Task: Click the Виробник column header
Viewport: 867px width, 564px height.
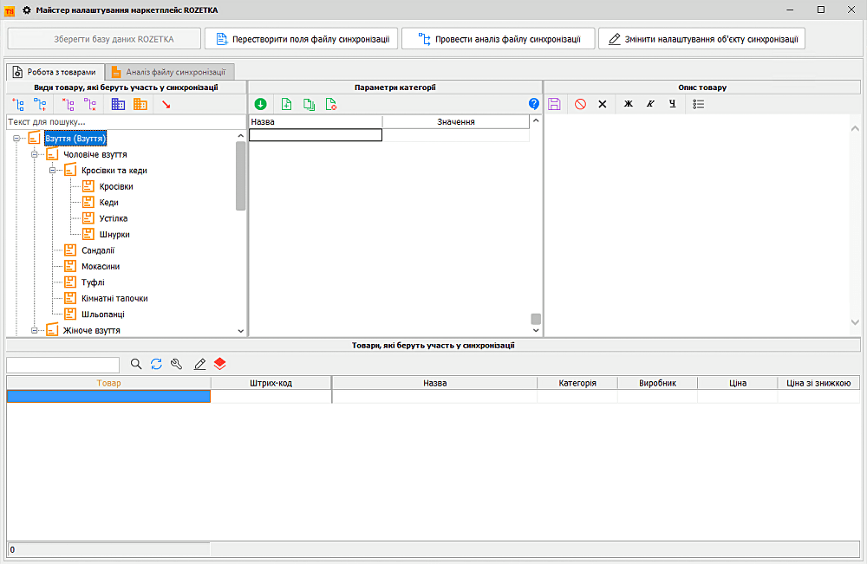Action: (657, 383)
